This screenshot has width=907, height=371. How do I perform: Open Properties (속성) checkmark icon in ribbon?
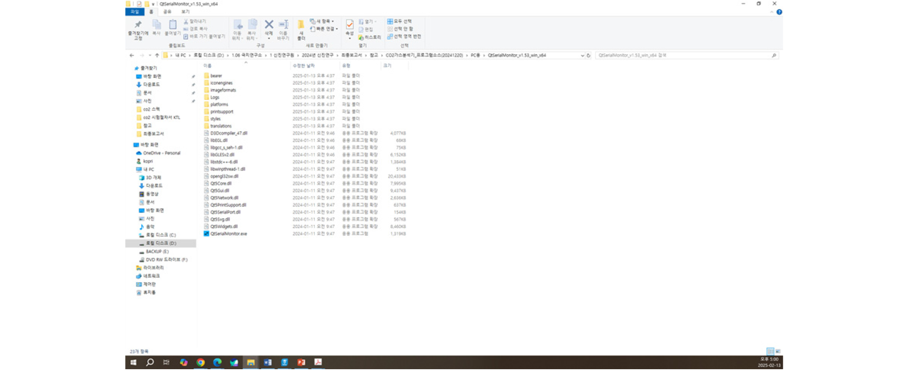(x=350, y=25)
